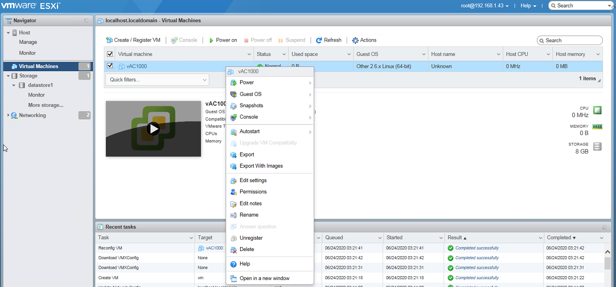
Task: Click the Permissions icon
Action: point(234,192)
